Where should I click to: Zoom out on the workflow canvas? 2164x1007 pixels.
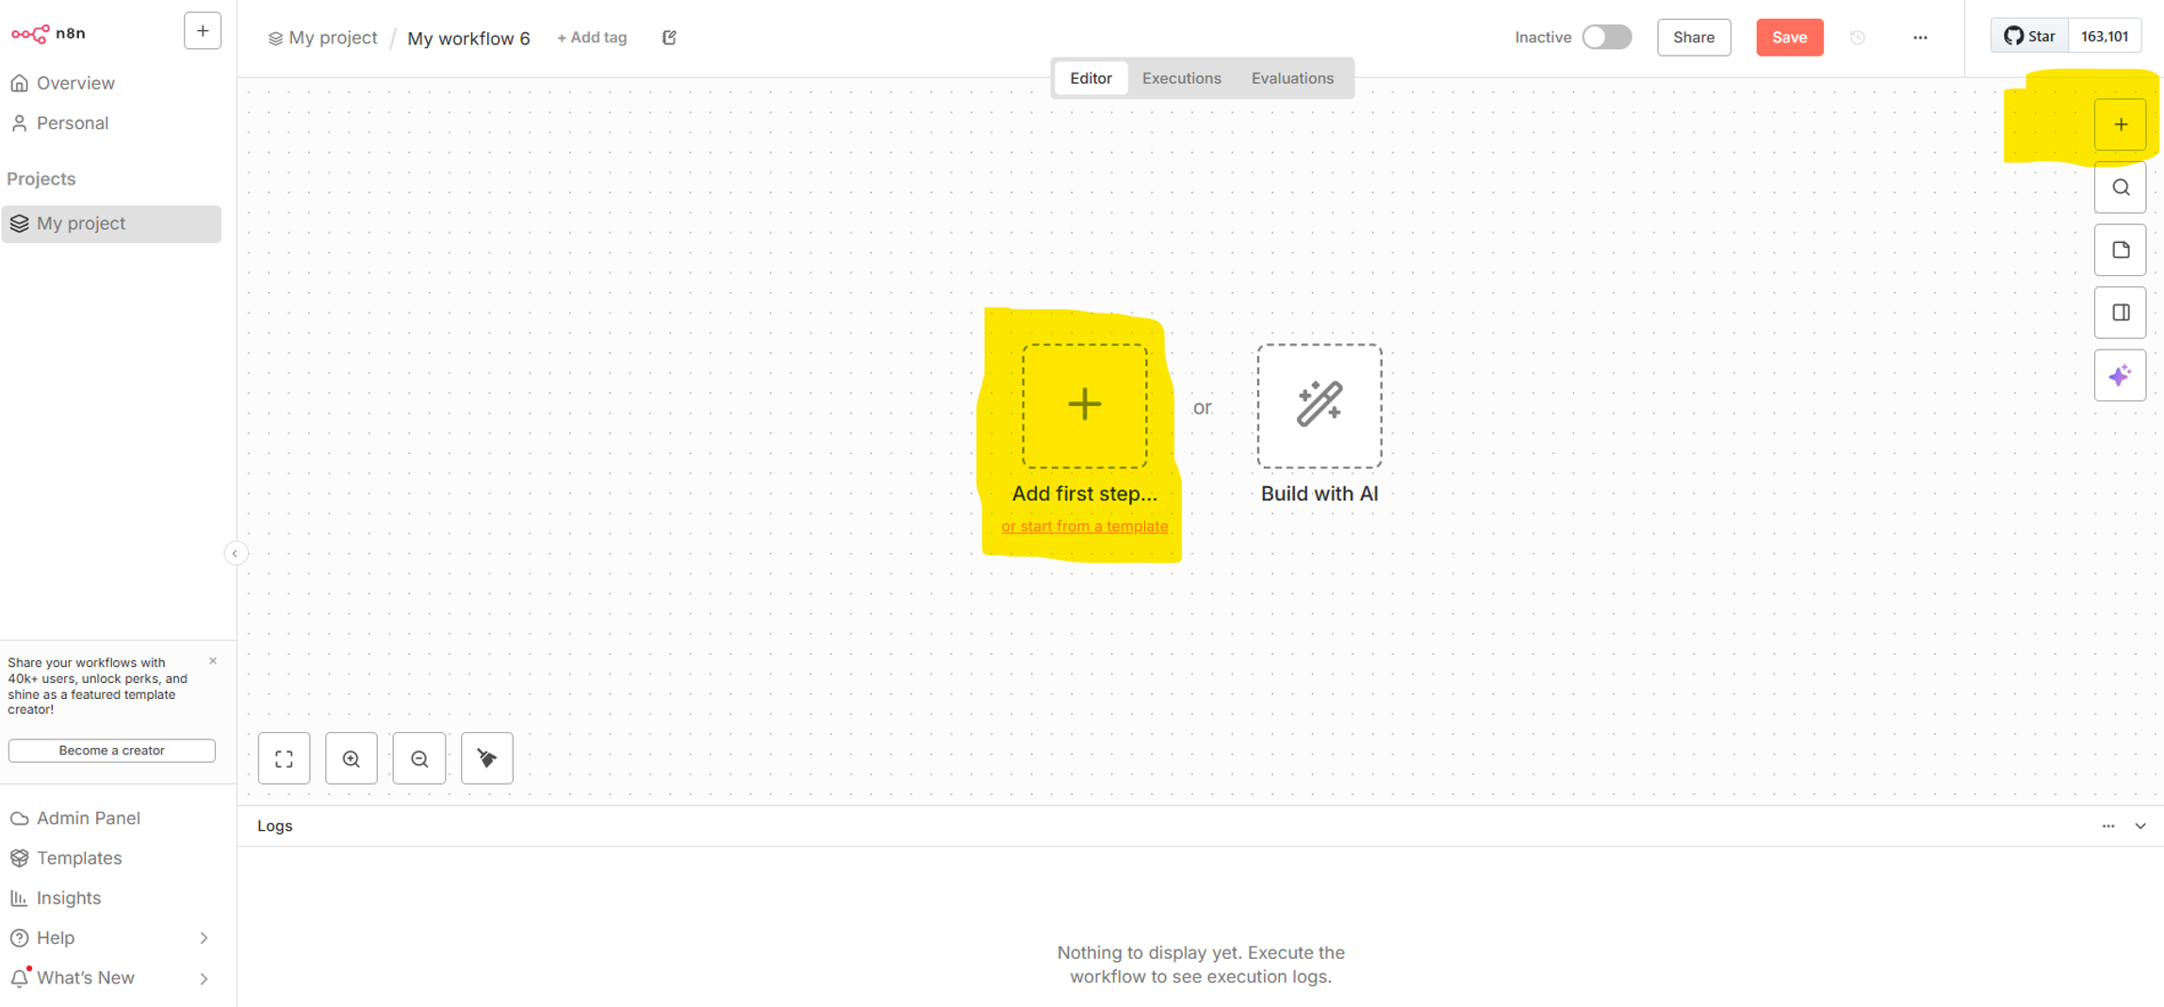click(x=419, y=758)
